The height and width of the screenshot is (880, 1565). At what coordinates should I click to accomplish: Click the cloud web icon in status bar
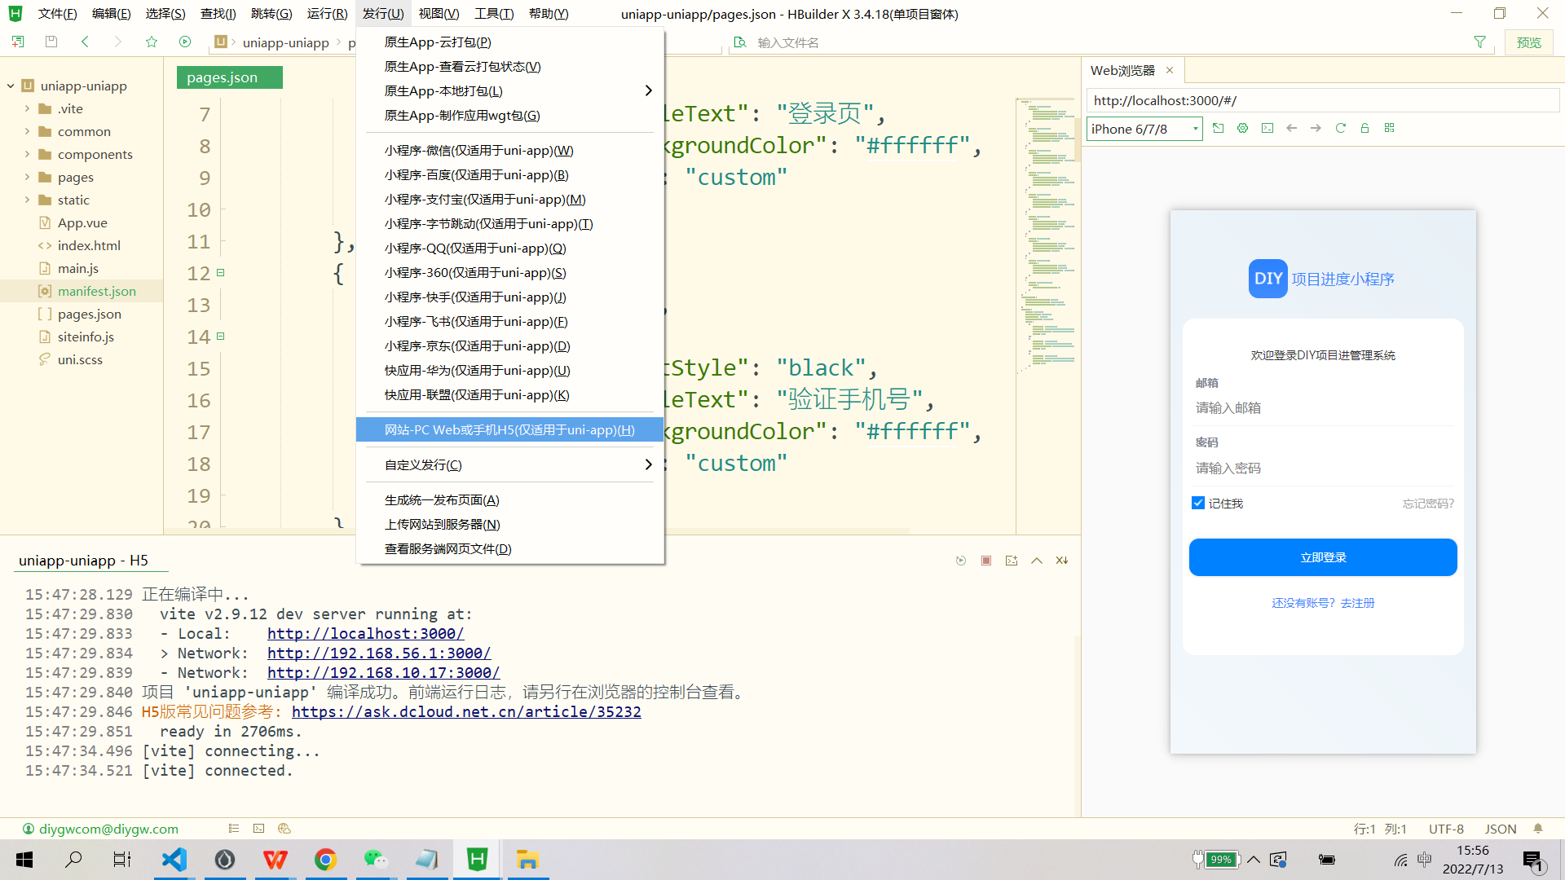(284, 829)
